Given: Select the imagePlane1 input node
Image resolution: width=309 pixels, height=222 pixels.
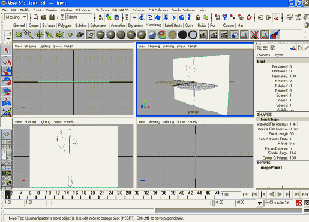Looking at the screenshot, I should tap(271, 168).
